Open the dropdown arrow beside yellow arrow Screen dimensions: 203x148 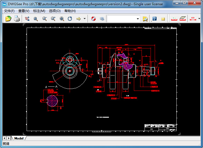tap(84, 19)
